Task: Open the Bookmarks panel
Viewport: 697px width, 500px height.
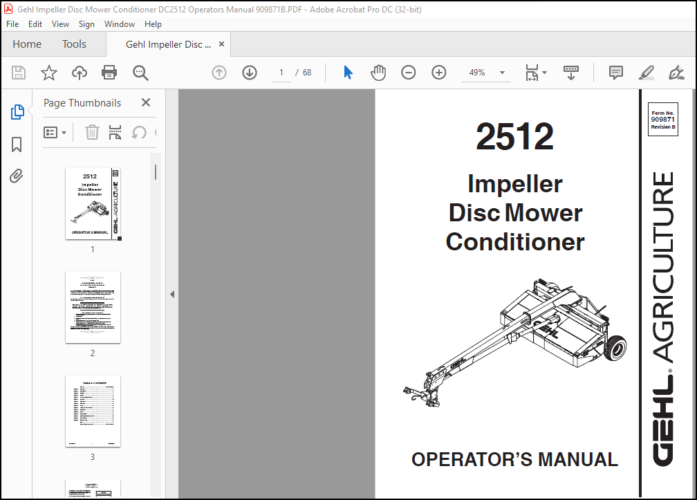Action: [17, 145]
